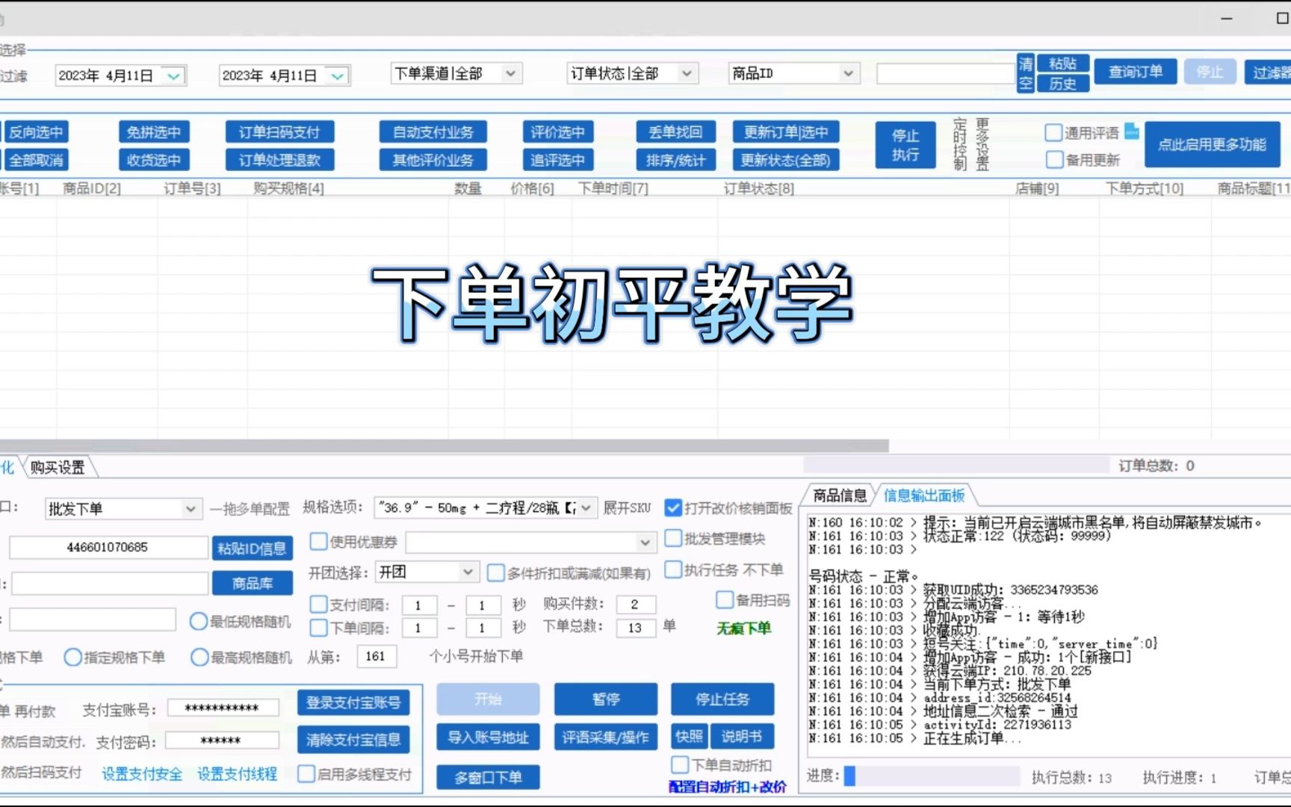Open the 设置支付线程 link
Image resolution: width=1291 pixels, height=807 pixels.
pos(237,774)
